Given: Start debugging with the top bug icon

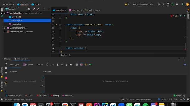Looking at the screenshot, I should pyautogui.click(x=164, y=4).
